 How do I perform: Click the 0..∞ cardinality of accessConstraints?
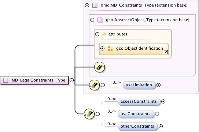tap(111, 99)
